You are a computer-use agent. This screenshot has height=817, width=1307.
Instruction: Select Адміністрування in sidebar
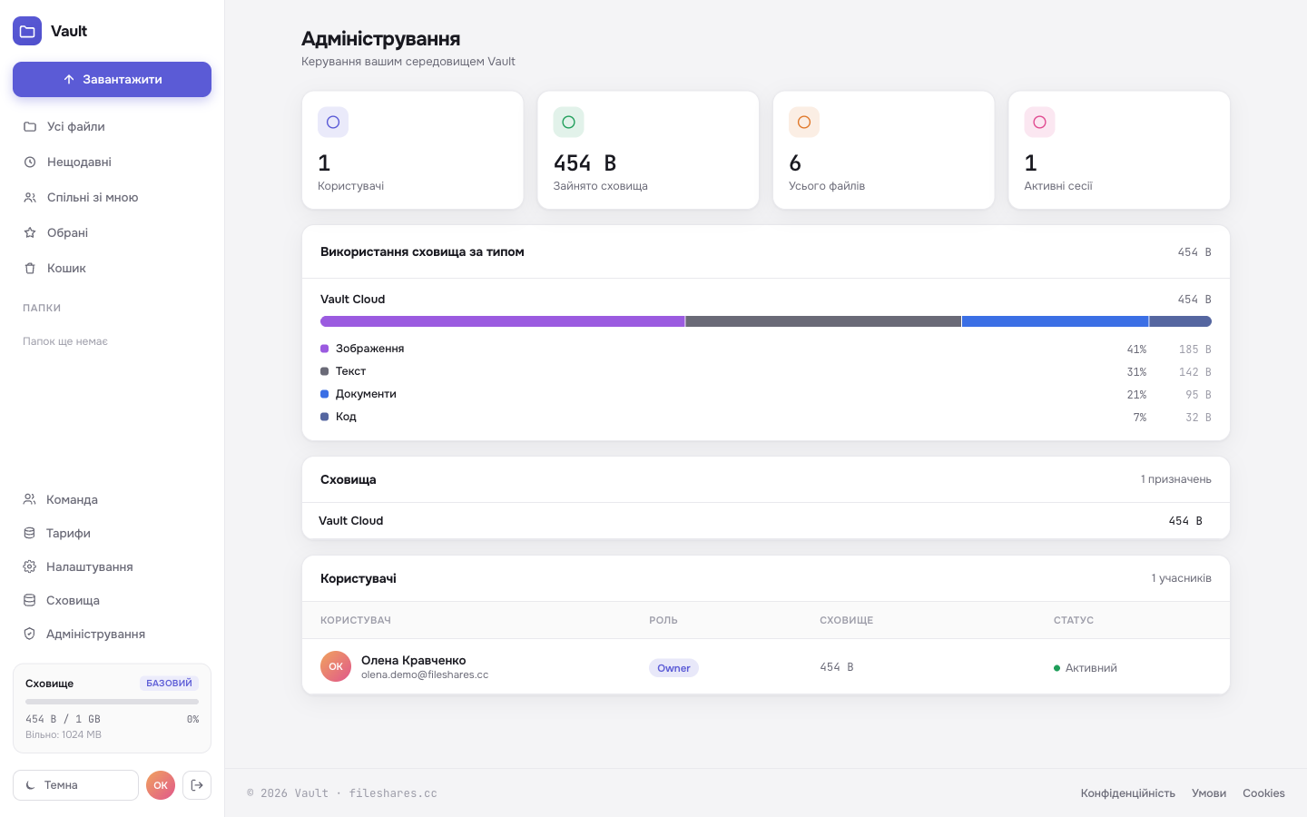click(x=112, y=634)
